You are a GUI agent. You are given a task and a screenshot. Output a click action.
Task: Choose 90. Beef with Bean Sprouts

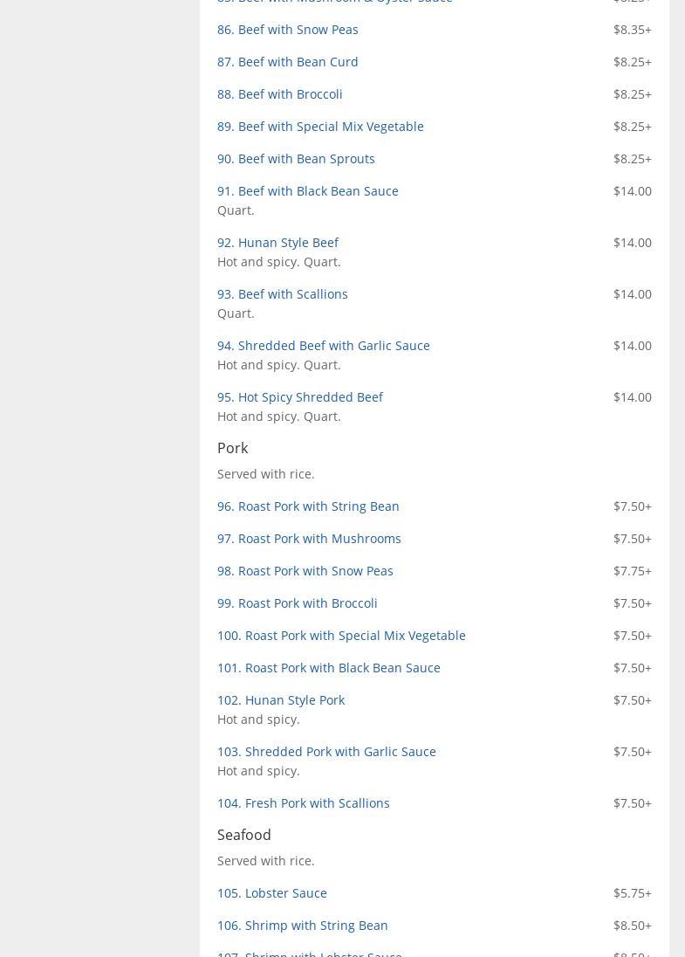296,159
